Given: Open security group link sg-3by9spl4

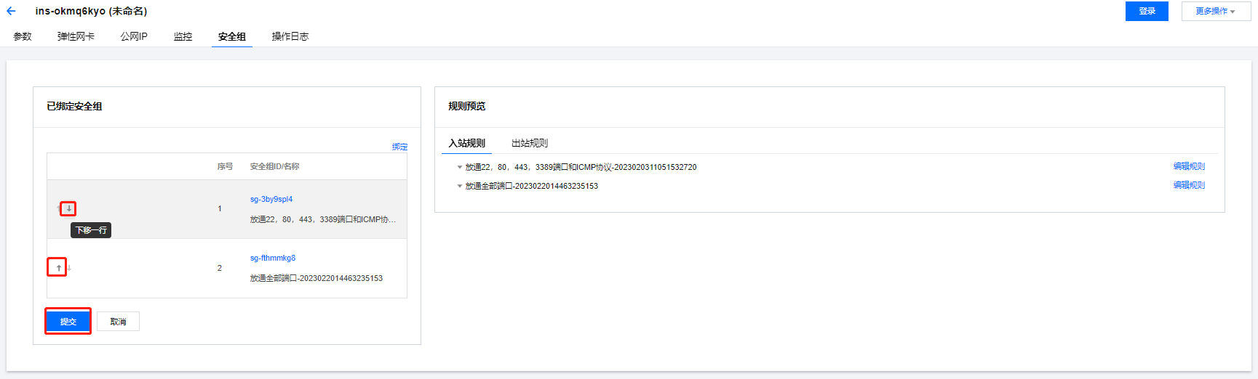Looking at the screenshot, I should 271,199.
